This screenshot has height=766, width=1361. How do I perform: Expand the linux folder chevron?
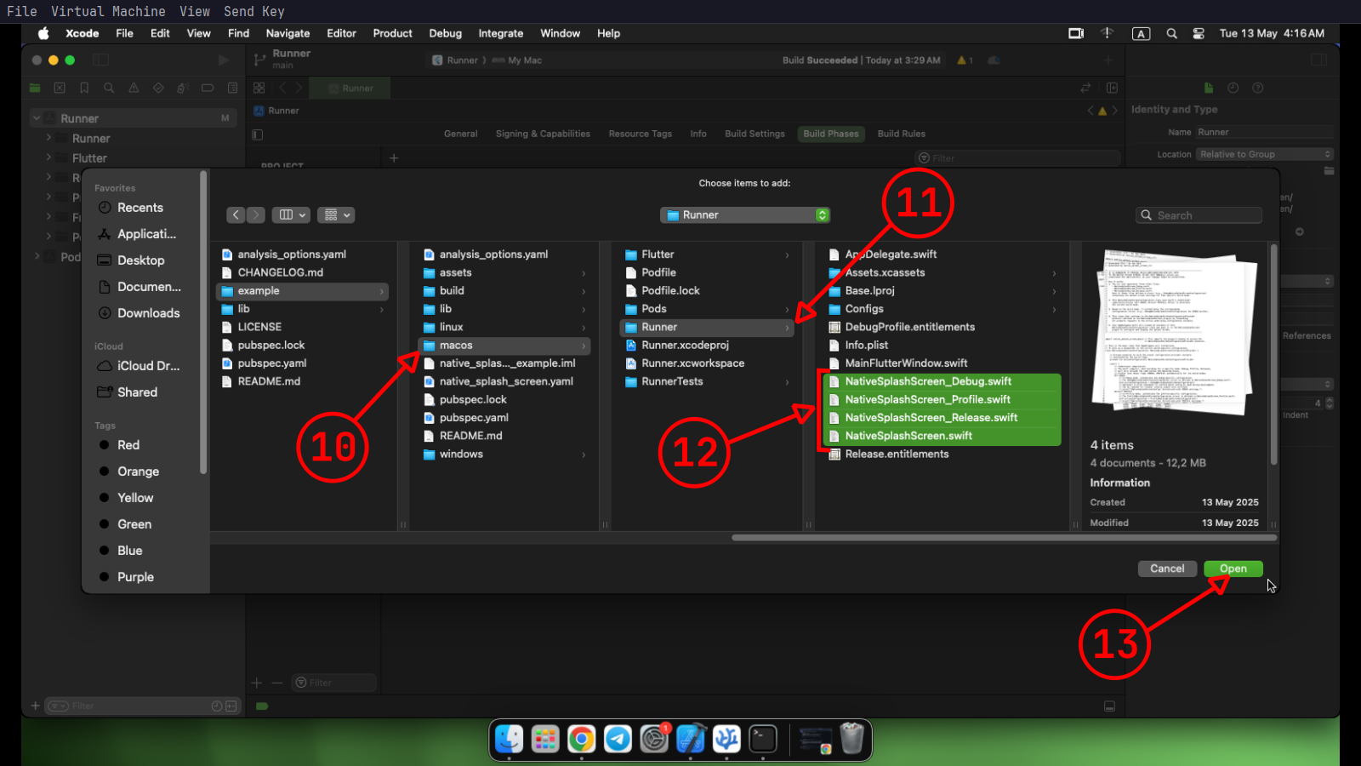[x=584, y=328]
